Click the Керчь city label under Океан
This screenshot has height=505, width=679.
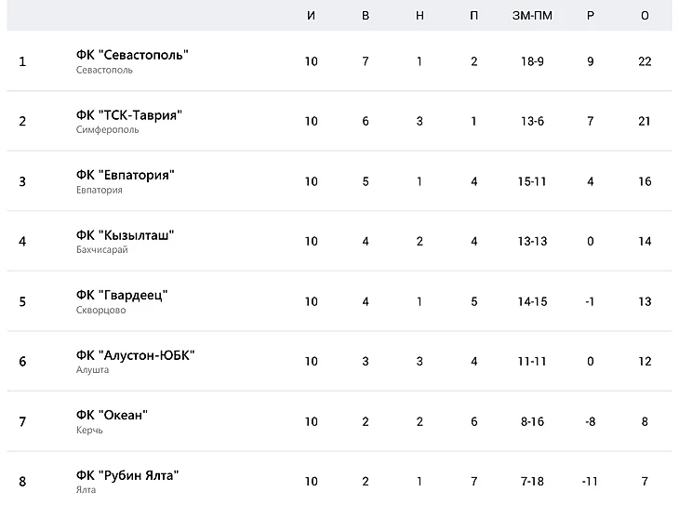[89, 431]
